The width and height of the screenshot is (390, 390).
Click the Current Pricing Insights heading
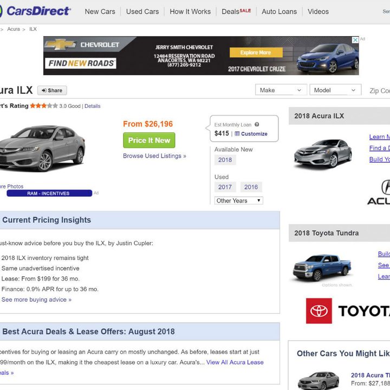[47, 220]
